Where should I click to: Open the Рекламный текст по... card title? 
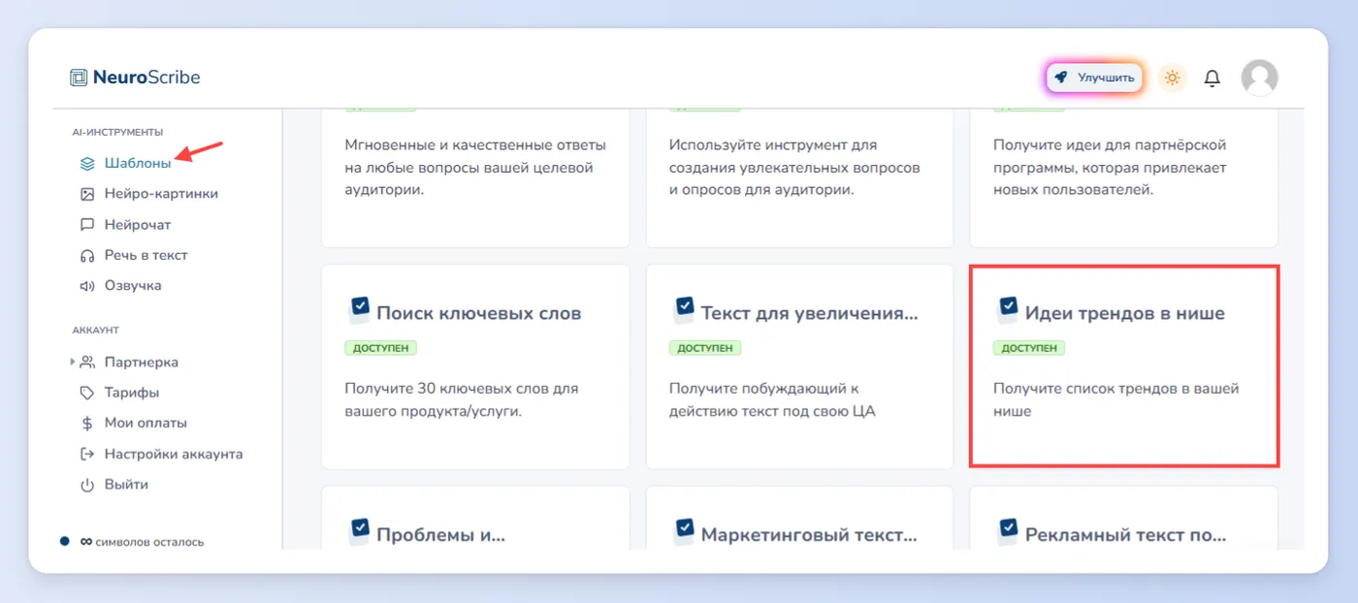click(1126, 534)
